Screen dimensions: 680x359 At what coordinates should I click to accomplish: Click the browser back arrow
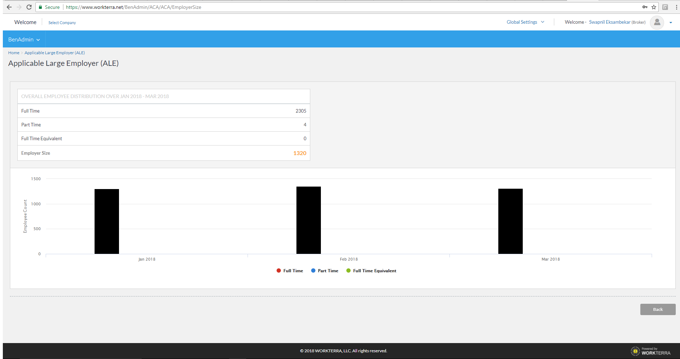(9, 7)
